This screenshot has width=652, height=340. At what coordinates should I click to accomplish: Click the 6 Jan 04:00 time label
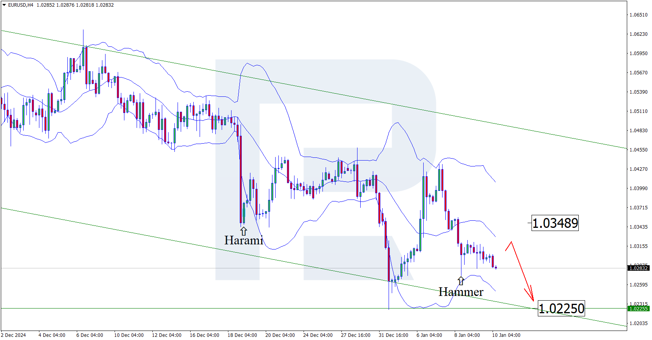429,335
